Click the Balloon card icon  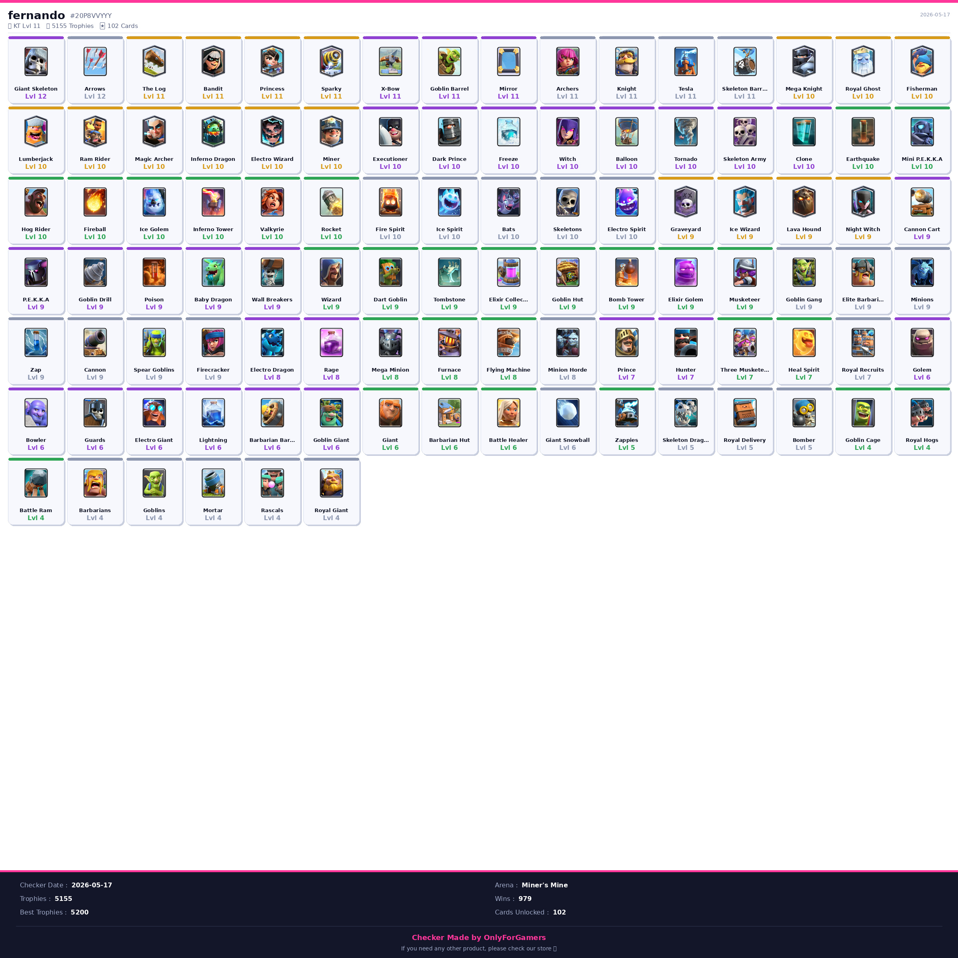click(627, 132)
